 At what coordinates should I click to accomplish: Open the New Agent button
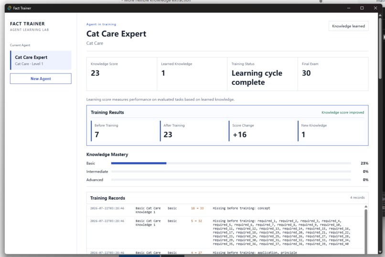[41, 79]
